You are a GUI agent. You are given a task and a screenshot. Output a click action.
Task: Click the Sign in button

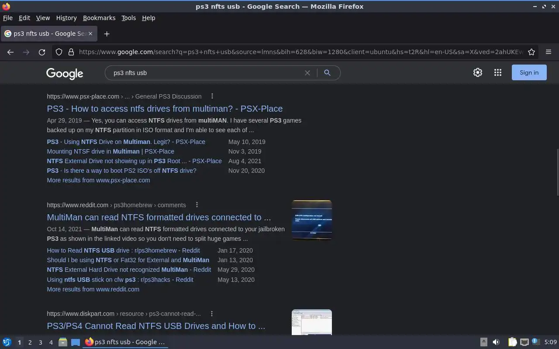click(529, 73)
